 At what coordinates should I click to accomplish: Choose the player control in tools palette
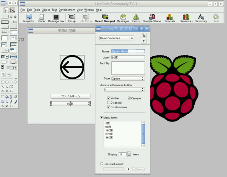pos(9,74)
